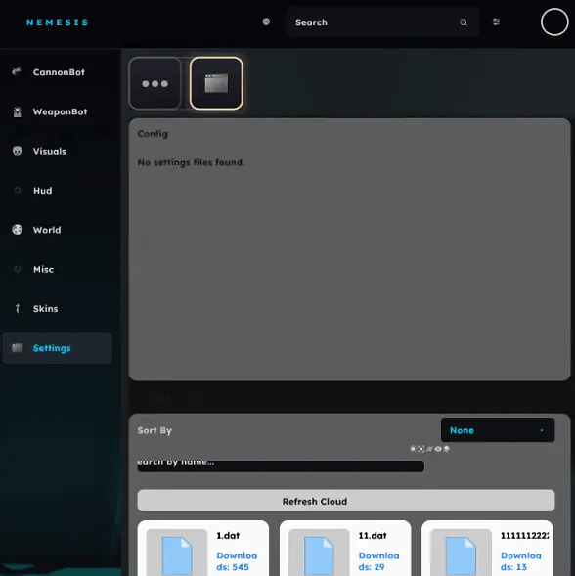Click the lines icon below Sort By dropdown
The image size is (575, 576).
click(x=429, y=449)
